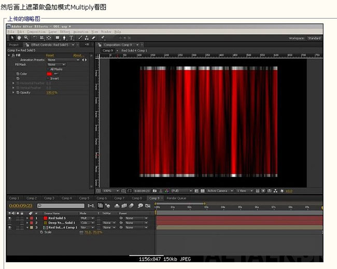Click Reset for the Fill effect

[50, 55]
